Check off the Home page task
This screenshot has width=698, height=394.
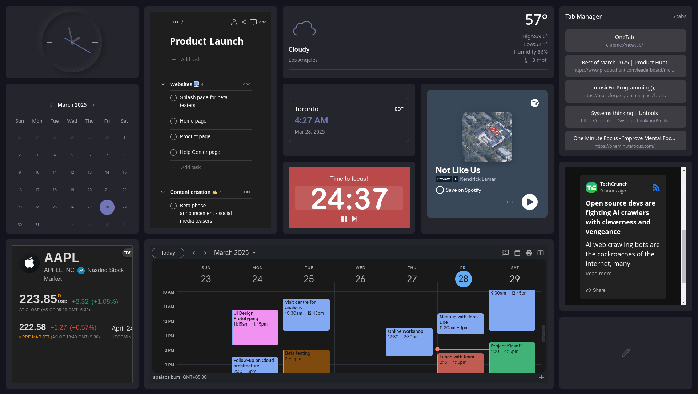tap(173, 121)
